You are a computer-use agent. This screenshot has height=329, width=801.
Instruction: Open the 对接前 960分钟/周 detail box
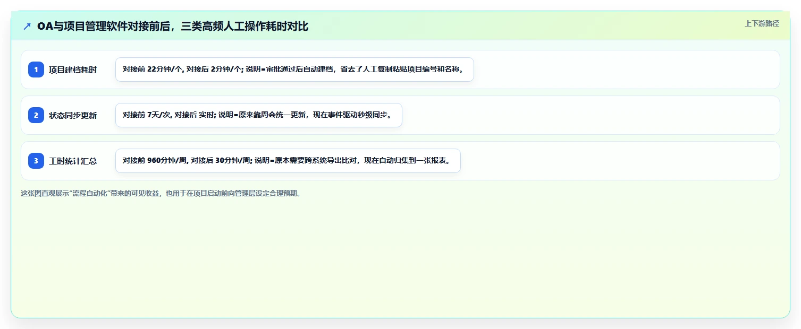point(288,161)
